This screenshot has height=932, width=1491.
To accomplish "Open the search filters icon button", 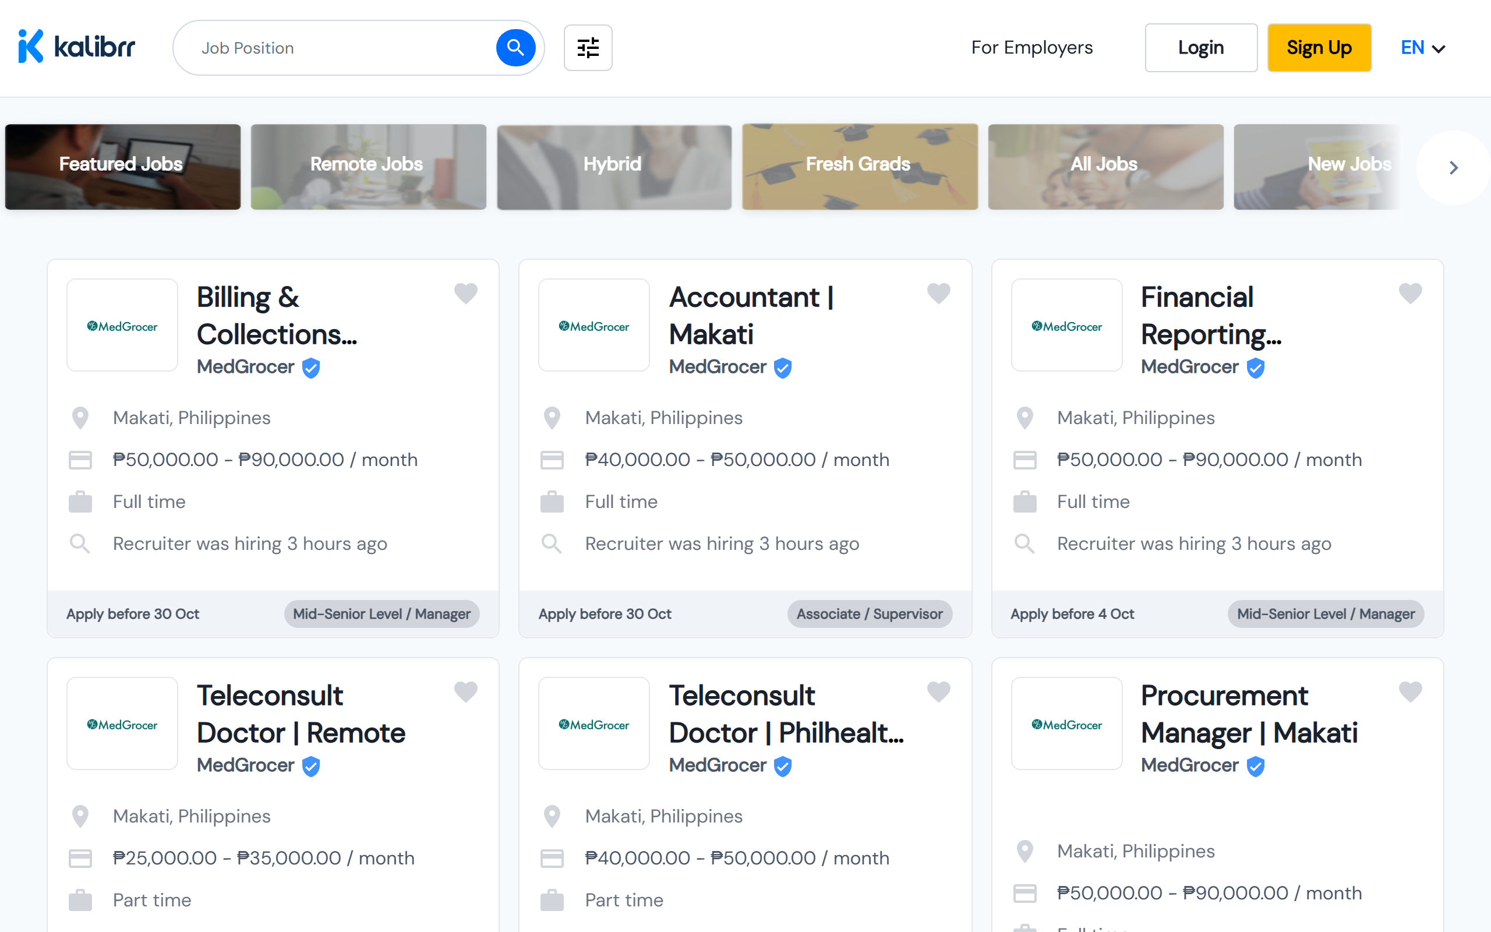I will pos(588,47).
